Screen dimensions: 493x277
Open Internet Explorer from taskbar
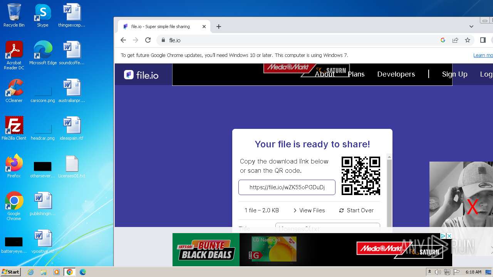(x=31, y=272)
